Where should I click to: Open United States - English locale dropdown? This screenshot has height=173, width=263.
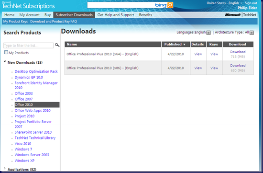click(x=224, y=3)
